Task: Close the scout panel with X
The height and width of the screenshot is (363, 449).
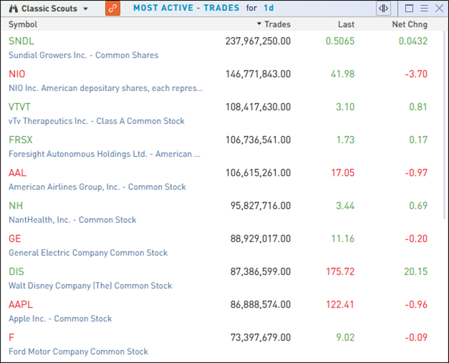Action: pyautogui.click(x=439, y=8)
